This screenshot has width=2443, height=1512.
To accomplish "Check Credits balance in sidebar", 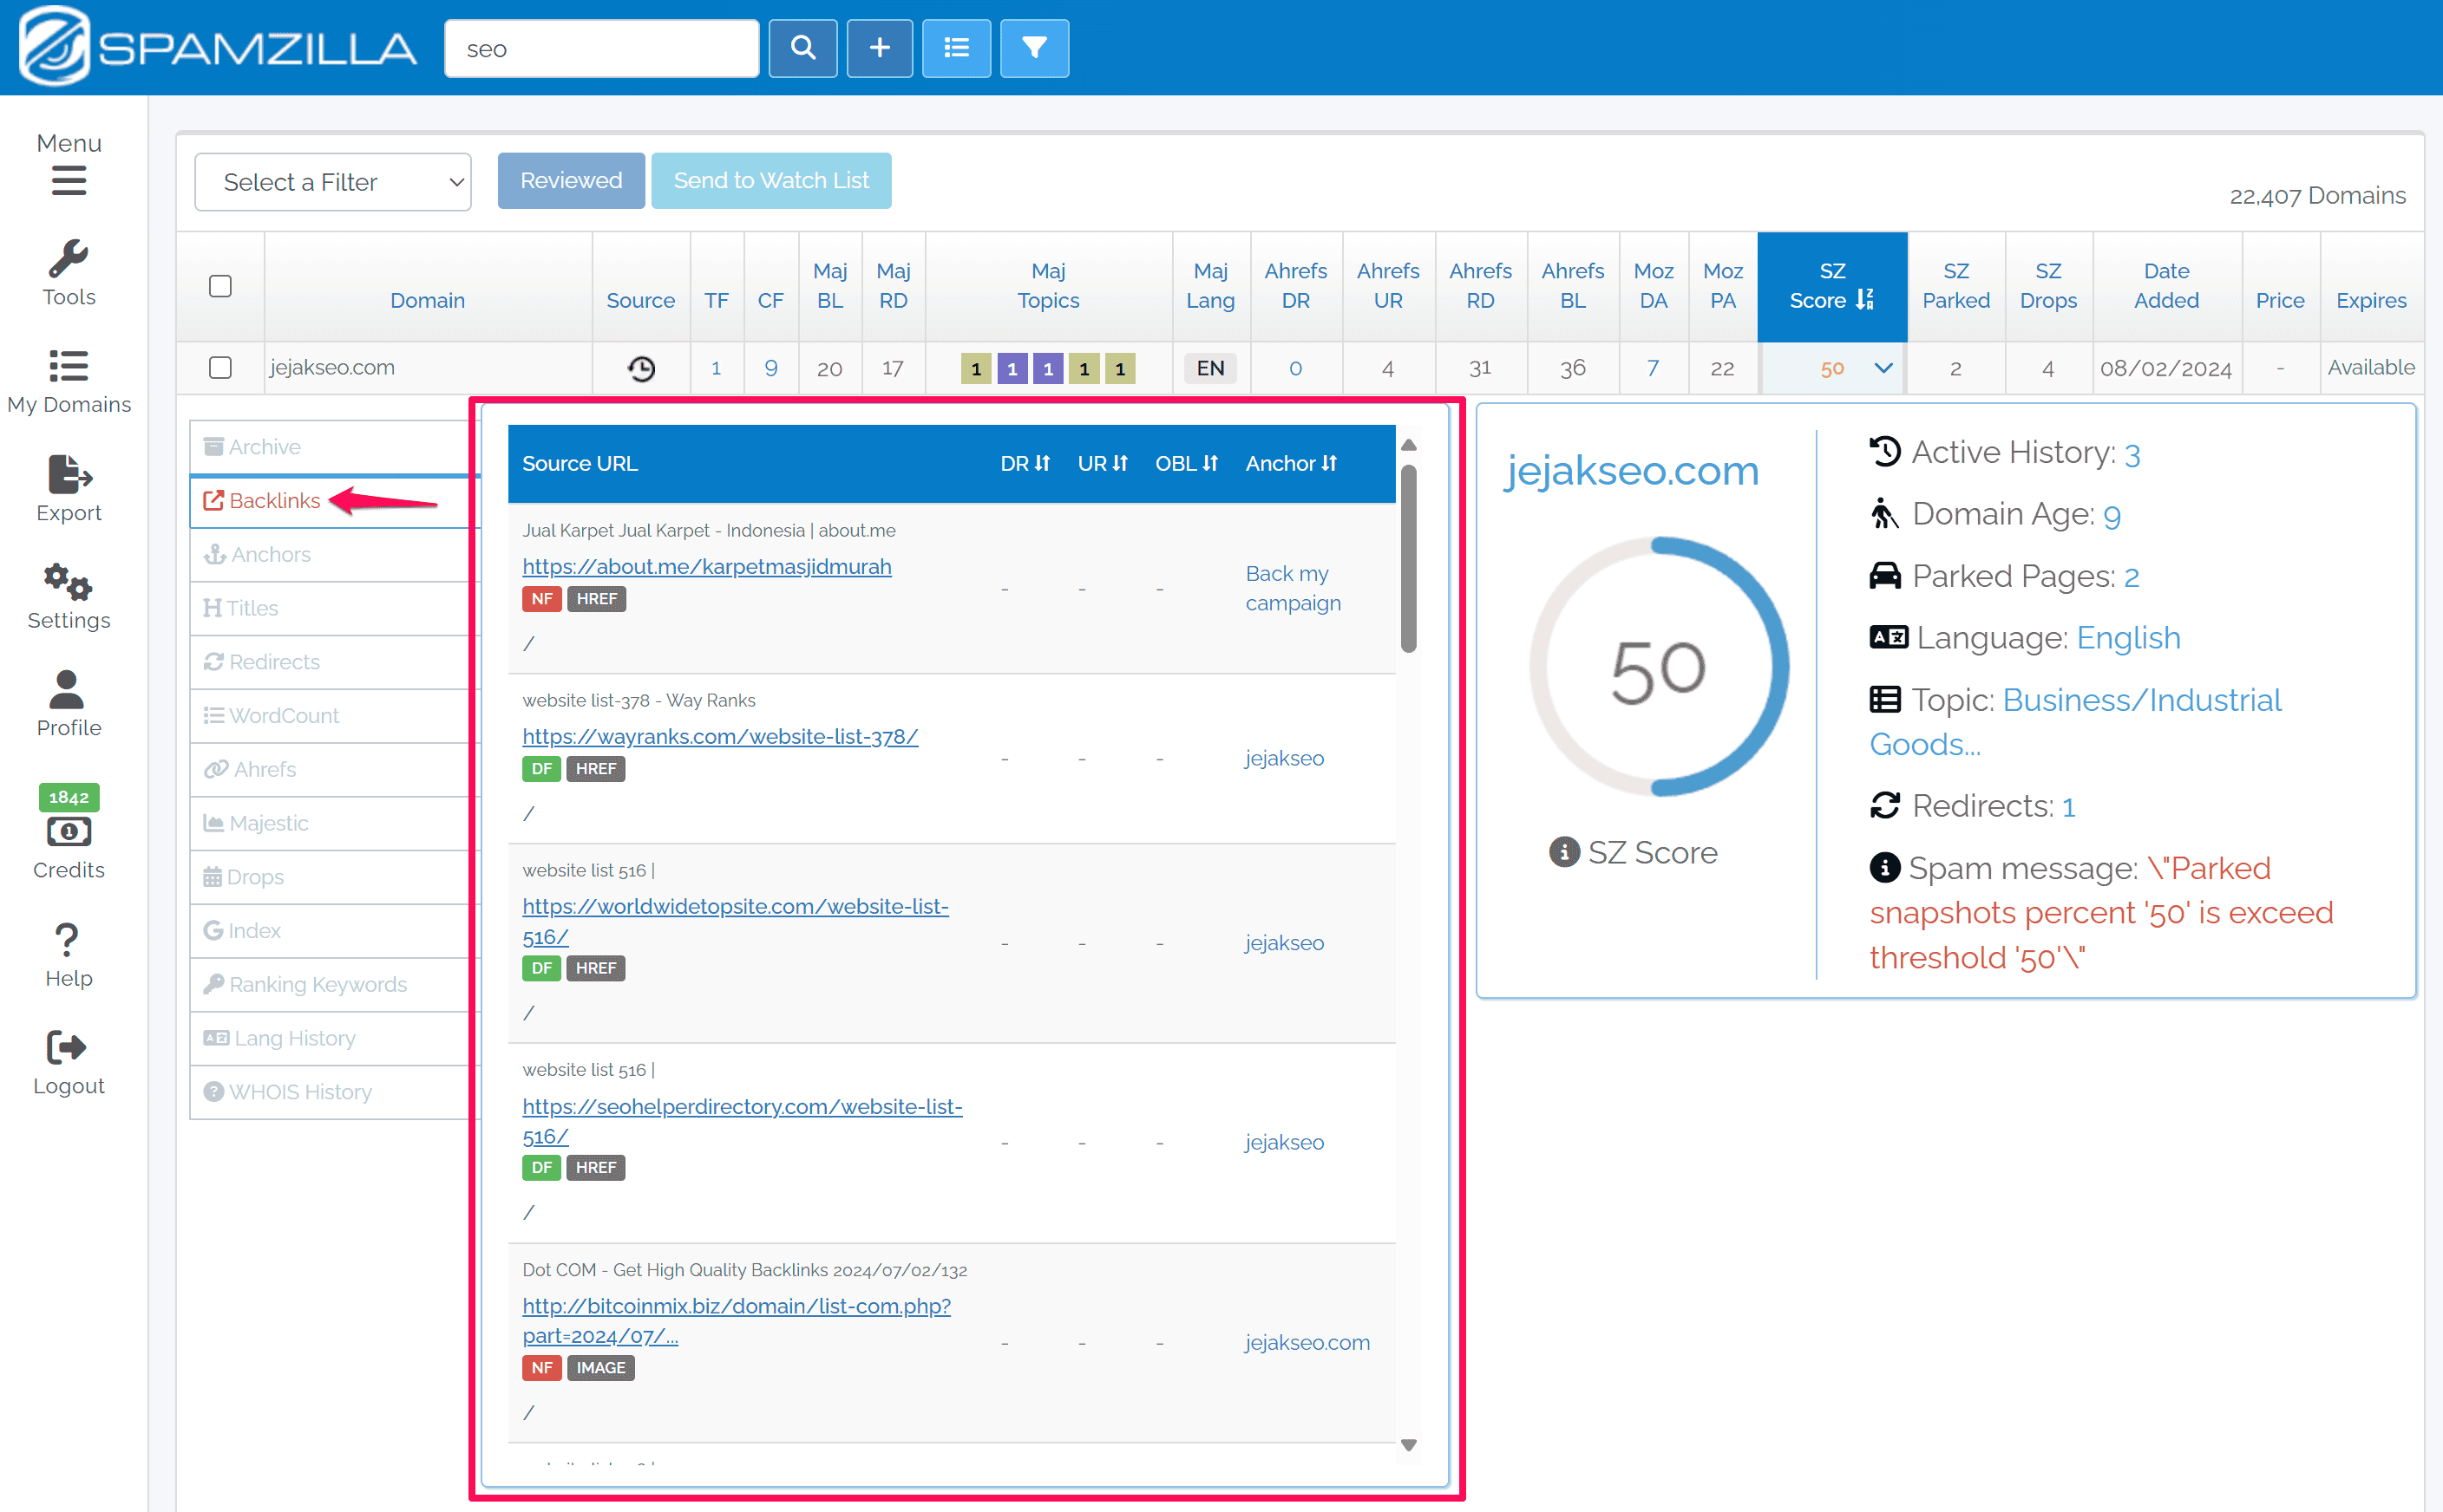I will click(x=69, y=832).
